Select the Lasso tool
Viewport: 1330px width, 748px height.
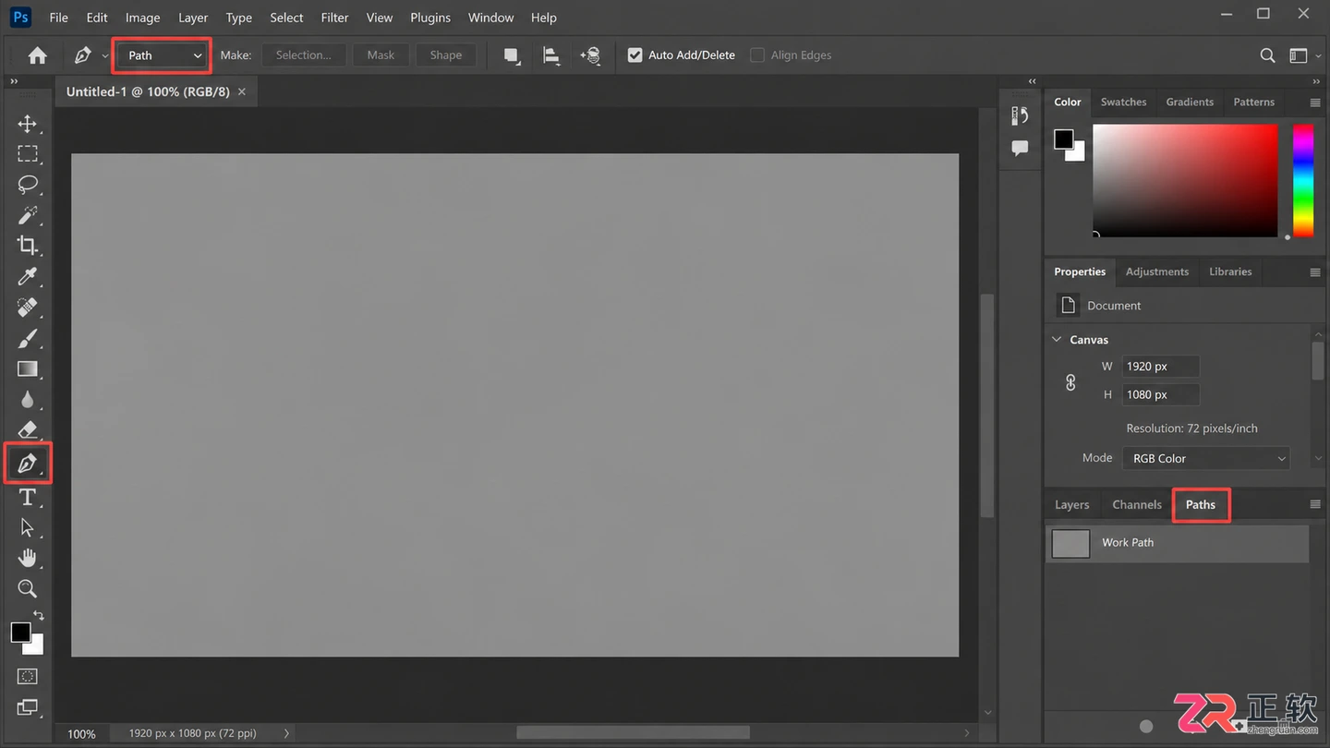pos(28,184)
